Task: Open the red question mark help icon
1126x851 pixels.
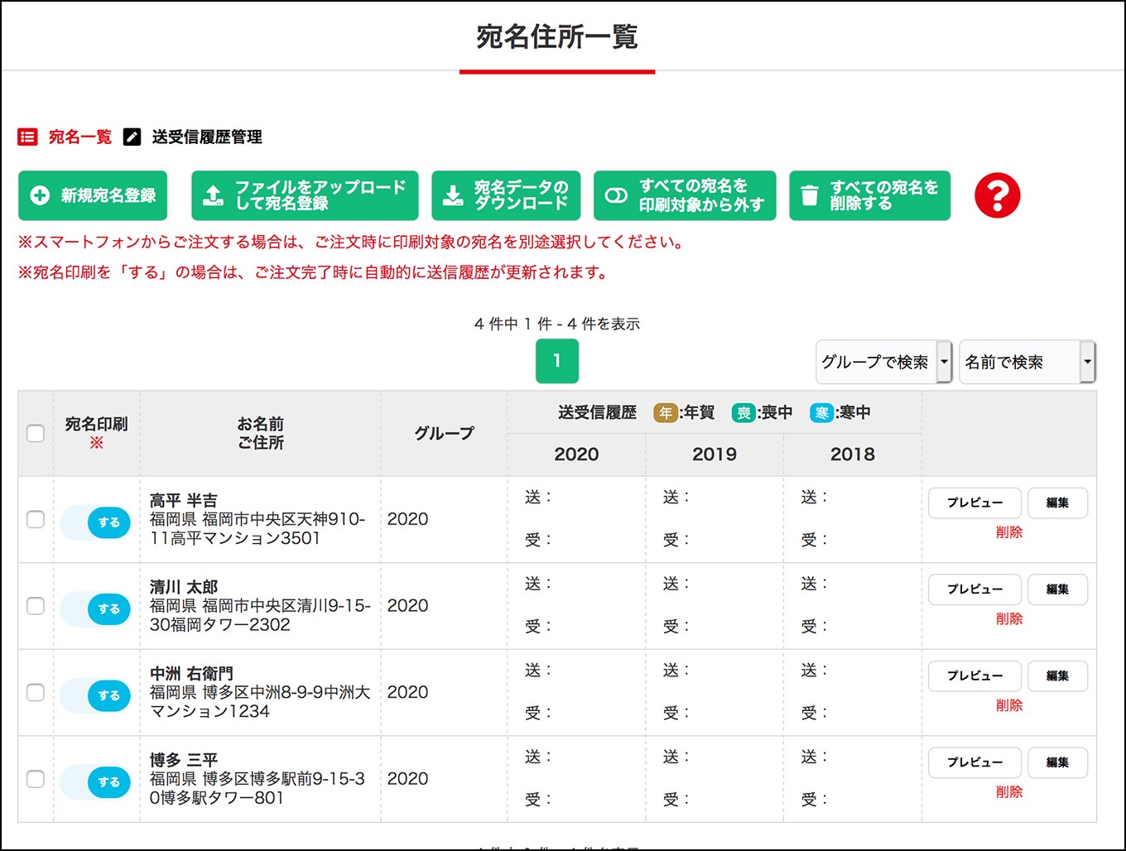Action: (x=997, y=195)
